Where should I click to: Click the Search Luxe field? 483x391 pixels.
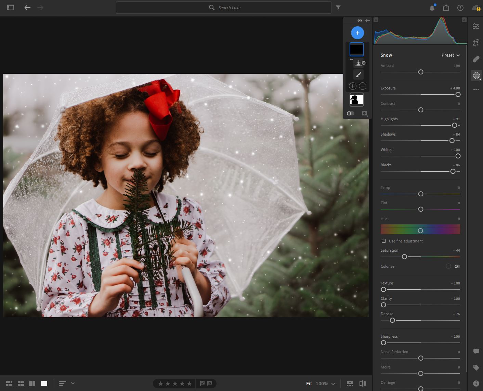pyautogui.click(x=224, y=8)
